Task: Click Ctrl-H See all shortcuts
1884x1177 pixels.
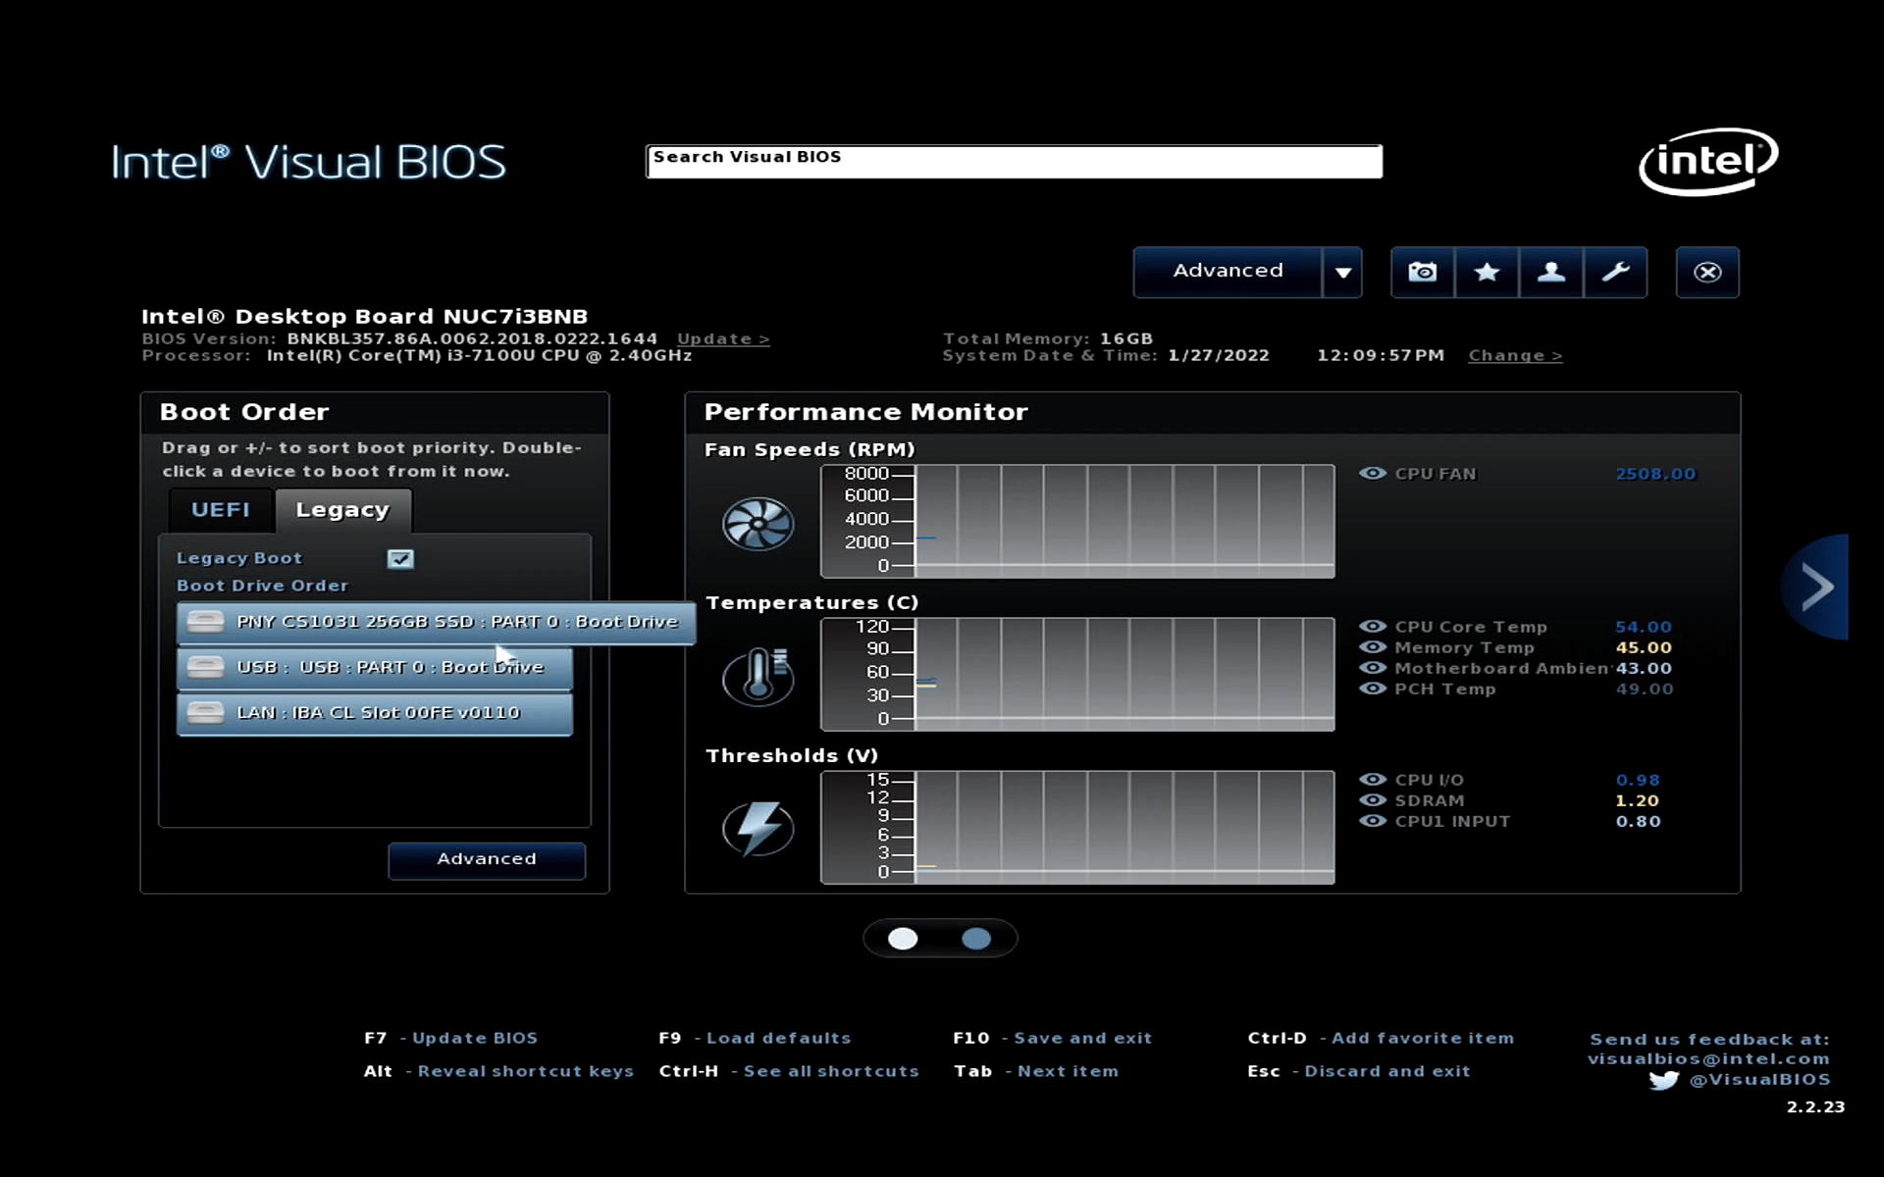Action: tap(789, 1071)
